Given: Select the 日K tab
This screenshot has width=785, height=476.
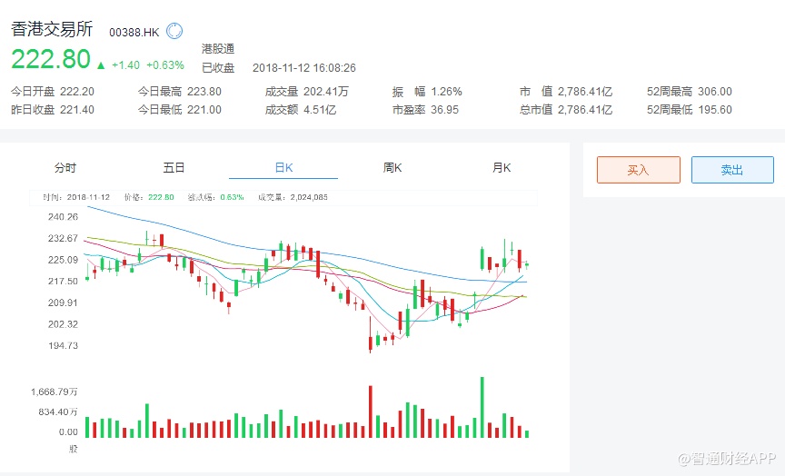Looking at the screenshot, I should point(283,168).
